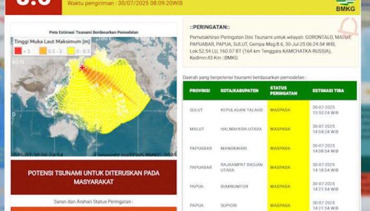Select the HALMAHERA-UTARA cell

pos(241,129)
